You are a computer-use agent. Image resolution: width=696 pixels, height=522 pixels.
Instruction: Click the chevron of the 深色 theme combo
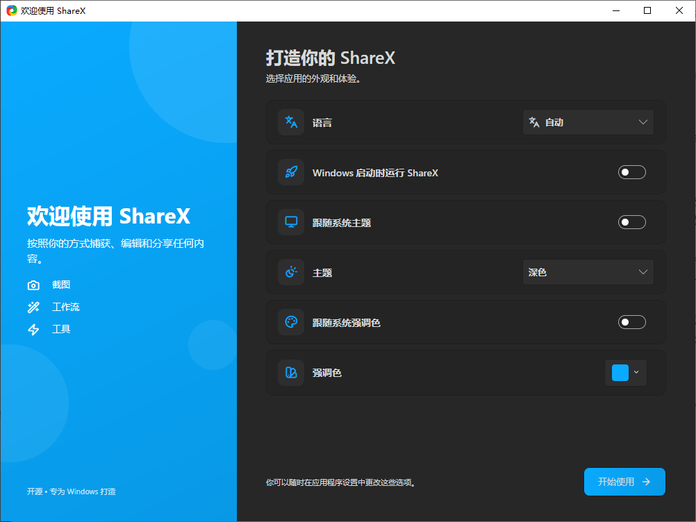tap(643, 272)
